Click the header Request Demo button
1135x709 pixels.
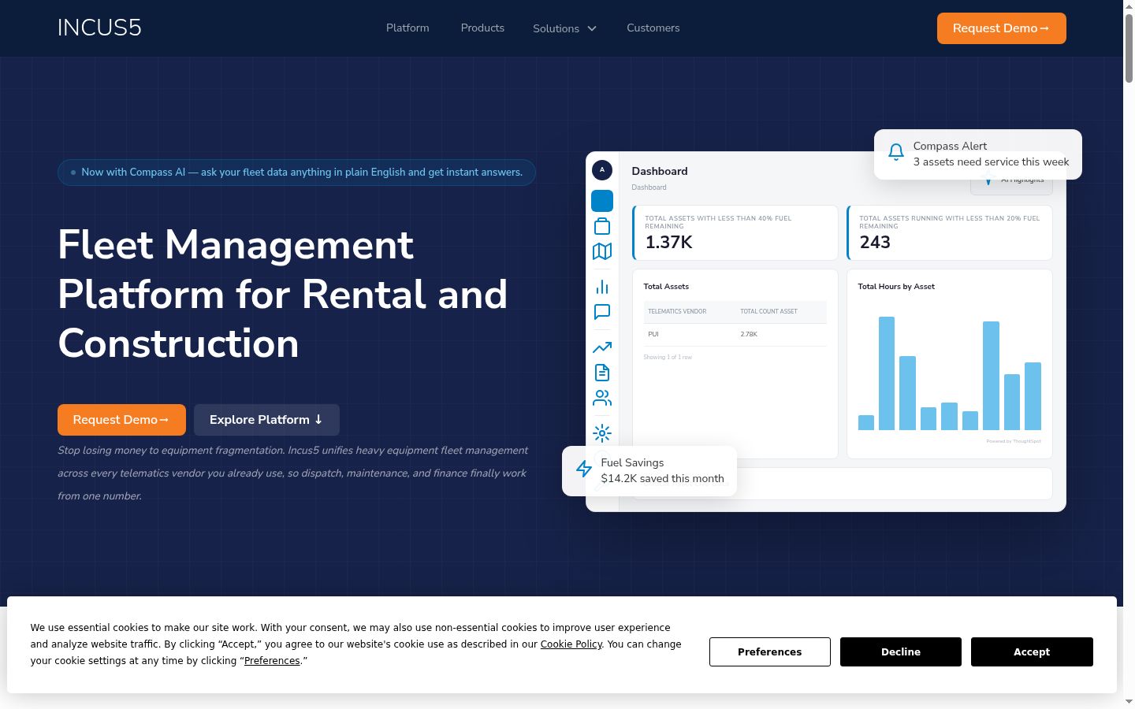click(x=1001, y=28)
